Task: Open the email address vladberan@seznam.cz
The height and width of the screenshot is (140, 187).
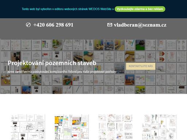Action: pyautogui.click(x=140, y=25)
